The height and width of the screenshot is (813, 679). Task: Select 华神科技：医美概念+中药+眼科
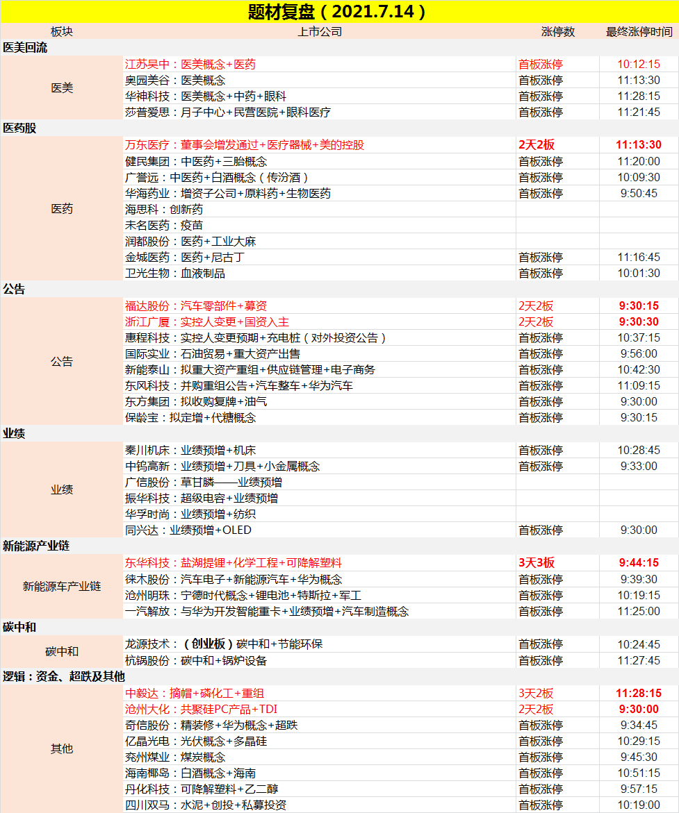click(x=319, y=97)
